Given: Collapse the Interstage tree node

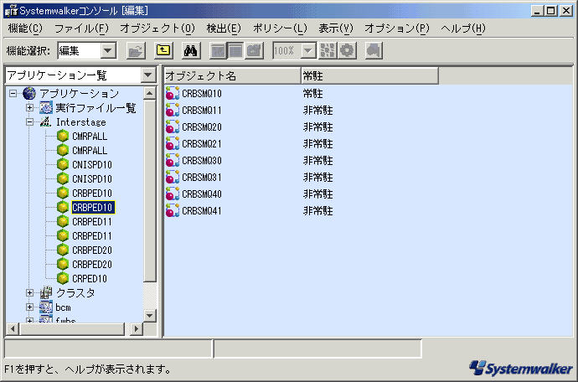Looking at the screenshot, I should (x=30, y=122).
